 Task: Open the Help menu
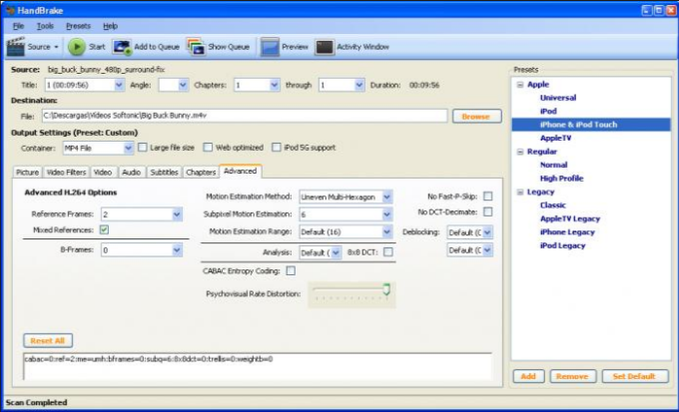111,26
